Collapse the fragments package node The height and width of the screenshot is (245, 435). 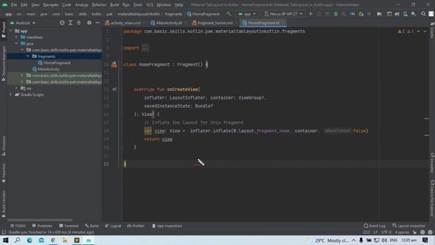point(28,56)
